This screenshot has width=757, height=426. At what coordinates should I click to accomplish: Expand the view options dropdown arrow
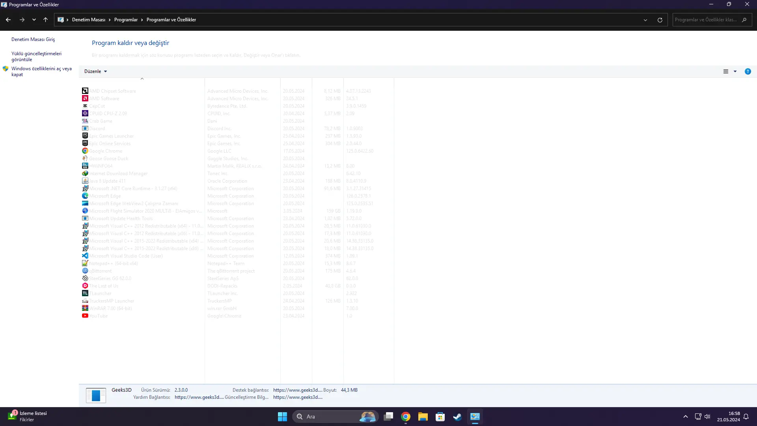point(735,71)
